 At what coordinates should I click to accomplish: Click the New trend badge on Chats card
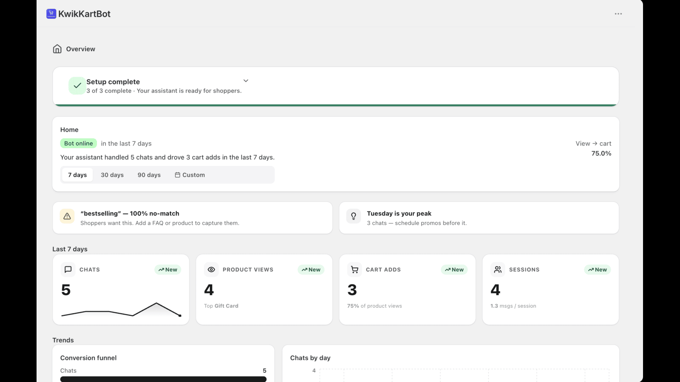point(168,270)
